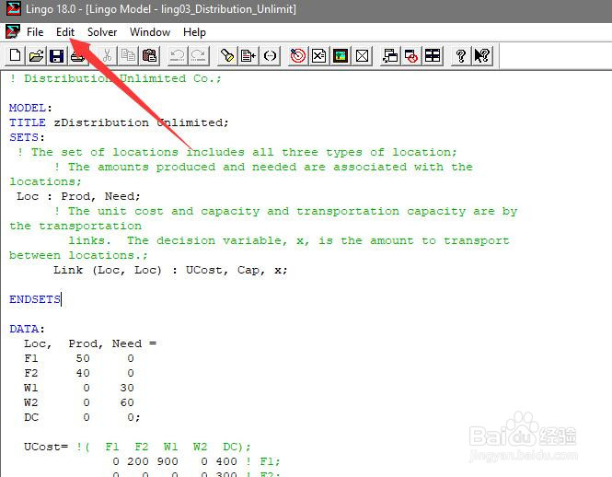Click the 'locations;' comment line

click(x=45, y=181)
